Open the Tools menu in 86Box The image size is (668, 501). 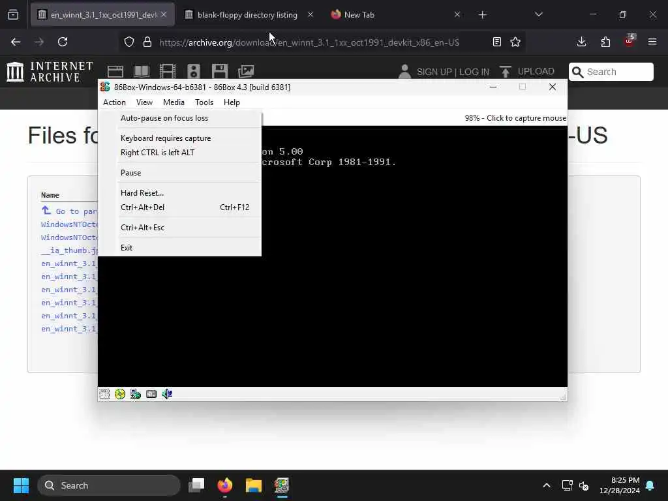(204, 102)
